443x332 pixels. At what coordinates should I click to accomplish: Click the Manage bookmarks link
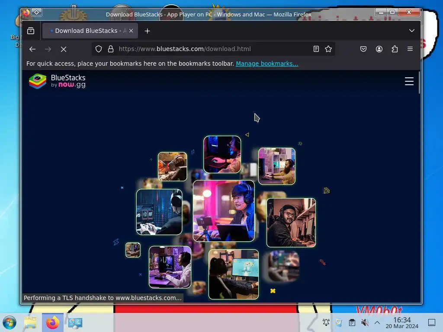tap(267, 64)
